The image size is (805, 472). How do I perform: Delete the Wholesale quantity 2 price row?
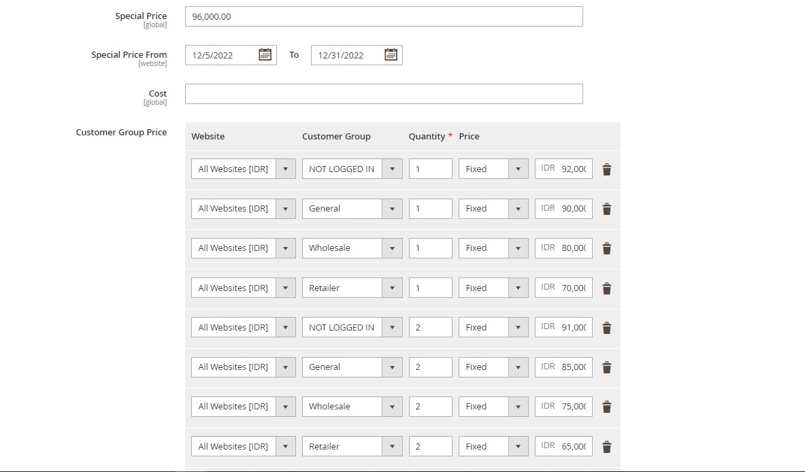point(606,407)
